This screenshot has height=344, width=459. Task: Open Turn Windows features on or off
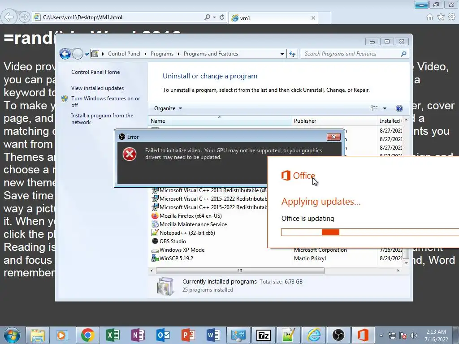[x=106, y=102]
